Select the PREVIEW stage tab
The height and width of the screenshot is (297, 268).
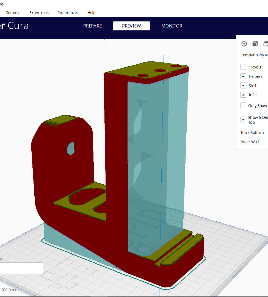(132, 26)
